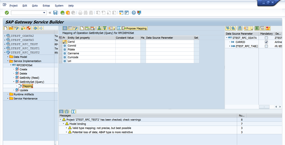Click the Generate Shortcut icon
This screenshot has width=285, height=145.
click(127, 13)
